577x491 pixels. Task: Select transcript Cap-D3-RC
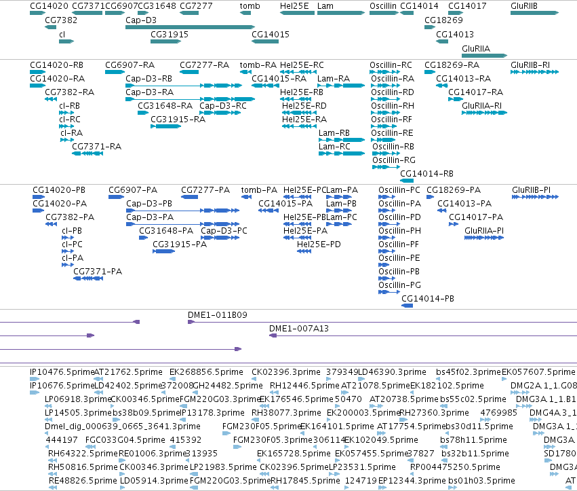[223, 106]
